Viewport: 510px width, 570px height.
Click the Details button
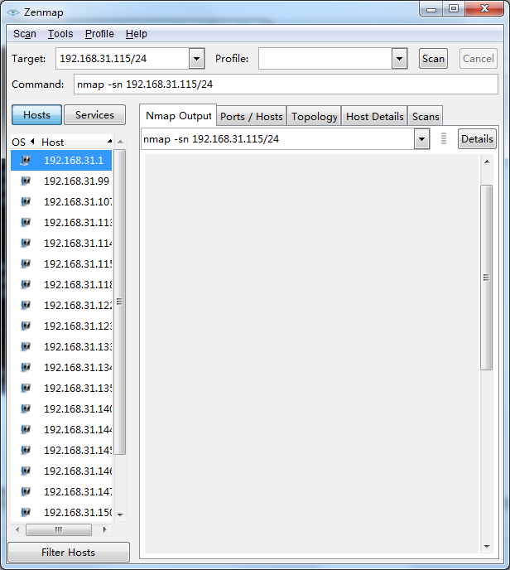coord(477,139)
